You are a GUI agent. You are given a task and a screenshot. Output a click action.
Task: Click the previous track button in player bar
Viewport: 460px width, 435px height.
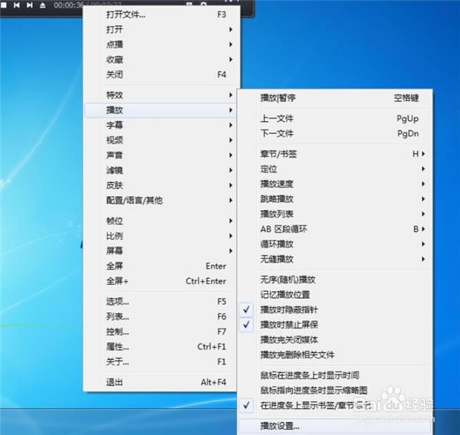point(16,5)
